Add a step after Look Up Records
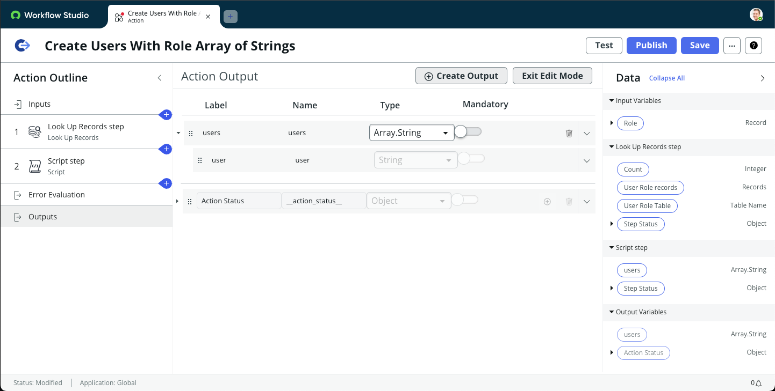Image resolution: width=775 pixels, height=391 pixels. tap(166, 149)
